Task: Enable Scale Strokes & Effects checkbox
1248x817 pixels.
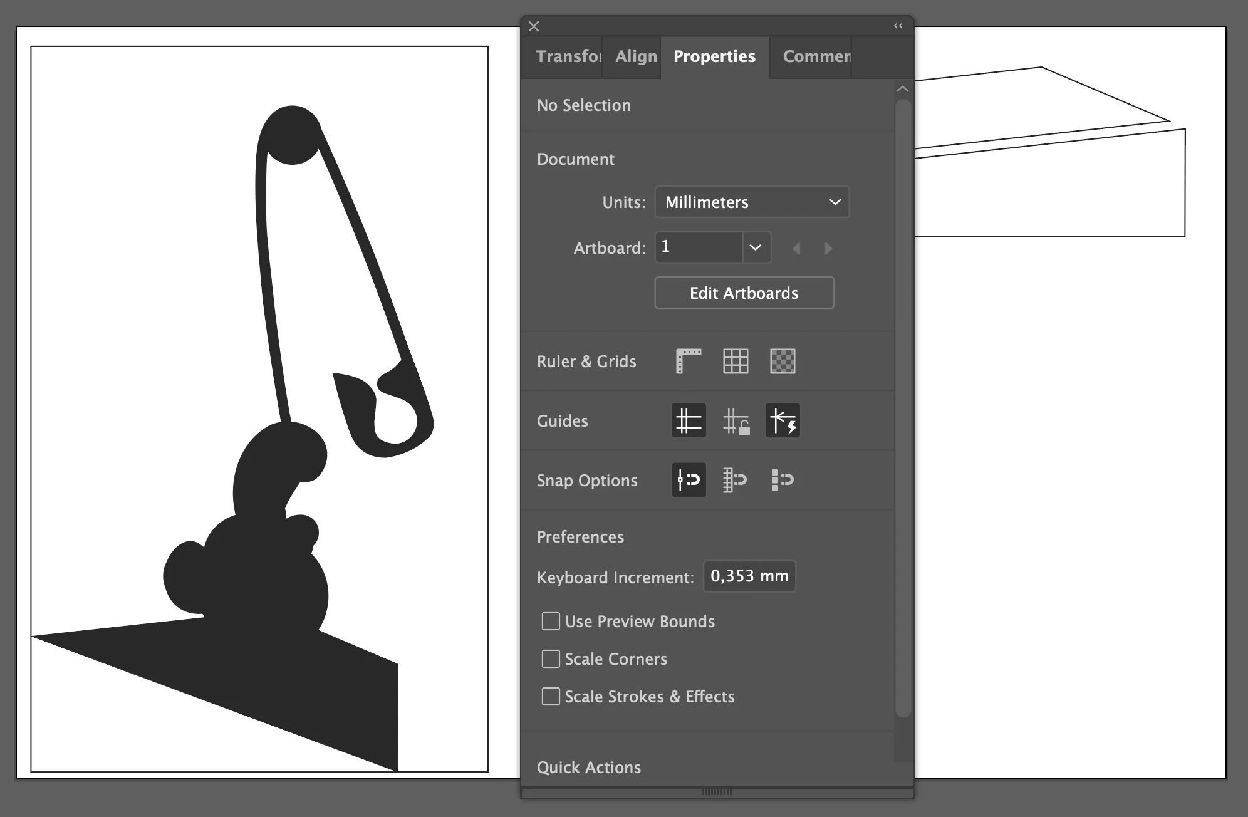Action: coord(551,697)
